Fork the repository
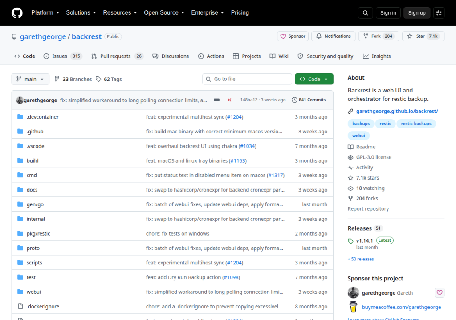The image size is (456, 320). [x=379, y=36]
